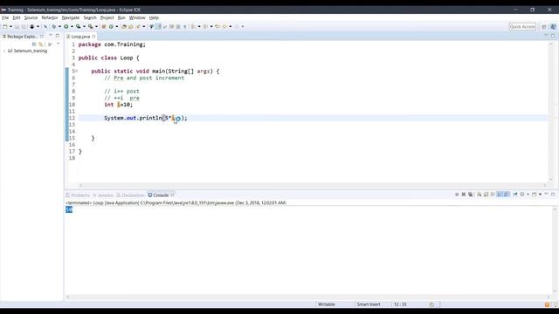Select the Selenium_traning project node

[x=27, y=51]
